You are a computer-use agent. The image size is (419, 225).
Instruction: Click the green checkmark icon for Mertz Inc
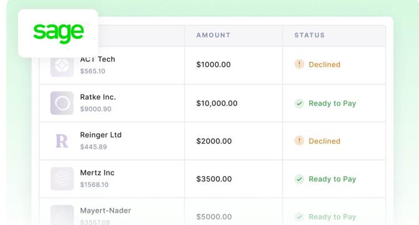pyautogui.click(x=300, y=179)
